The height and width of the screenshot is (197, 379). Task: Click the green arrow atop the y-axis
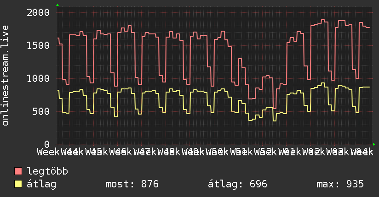57,5
